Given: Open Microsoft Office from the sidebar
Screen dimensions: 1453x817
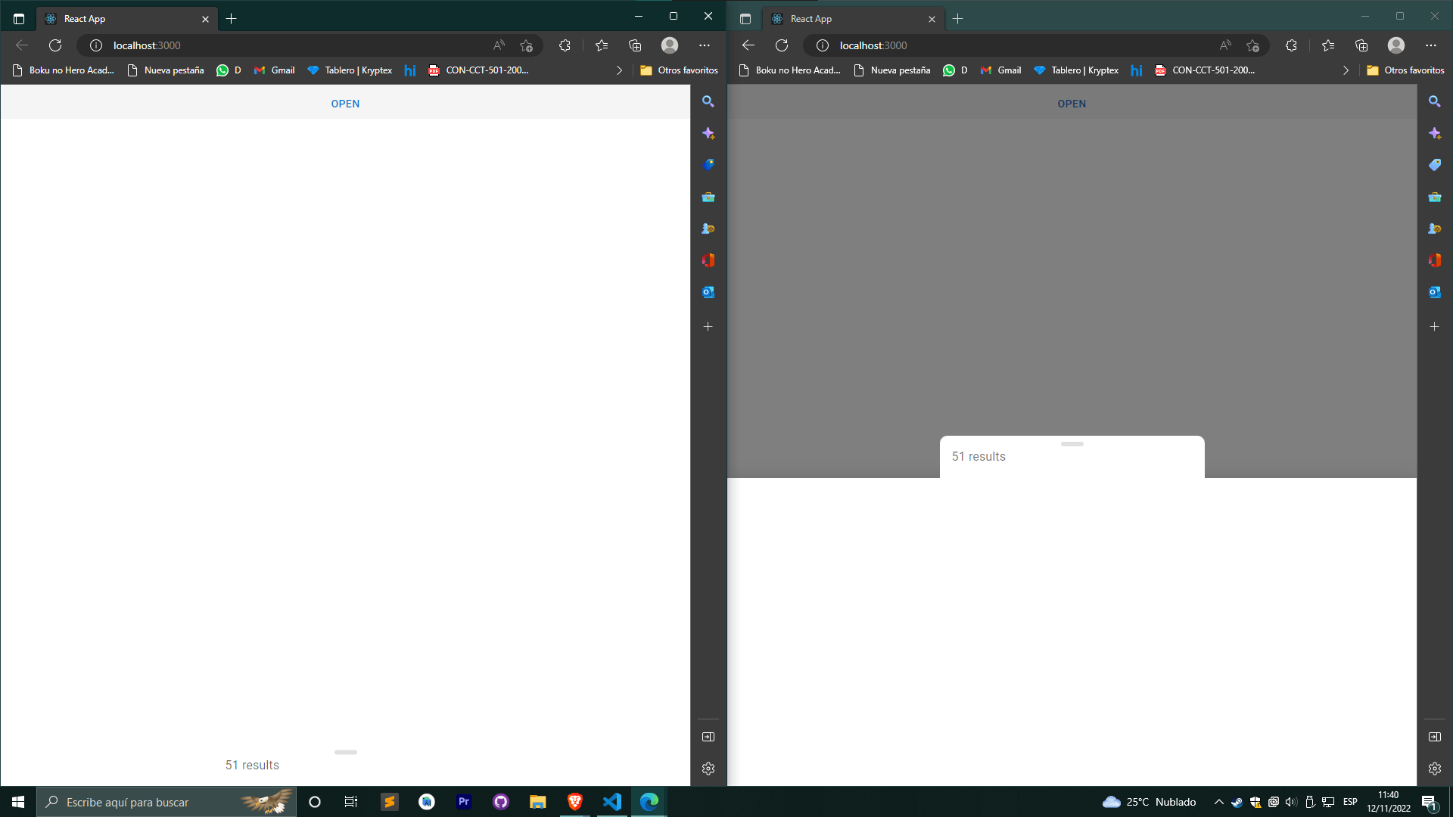Looking at the screenshot, I should click(708, 259).
